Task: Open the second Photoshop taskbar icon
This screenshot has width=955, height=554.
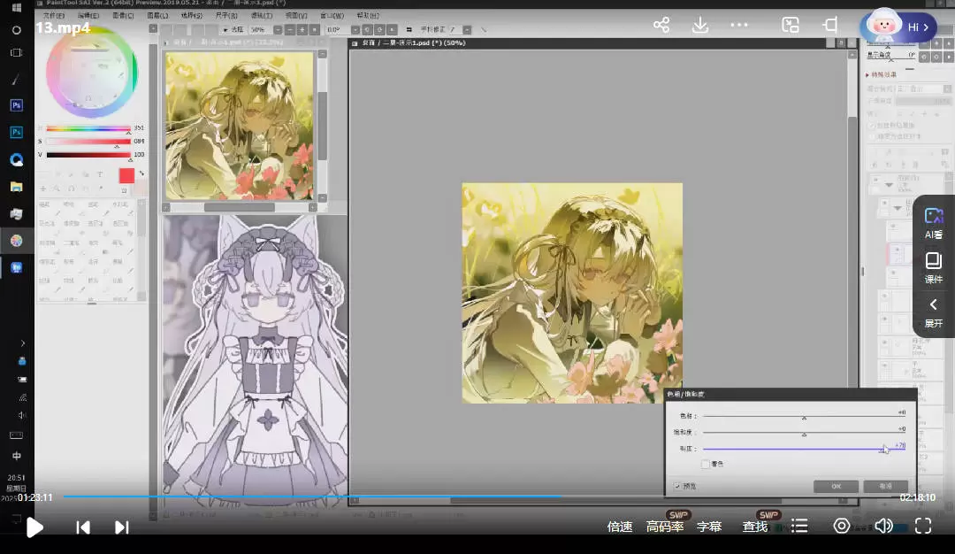Action: [x=17, y=132]
